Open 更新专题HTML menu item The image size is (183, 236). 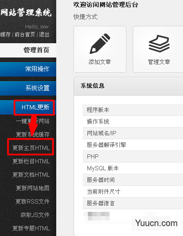31,228
